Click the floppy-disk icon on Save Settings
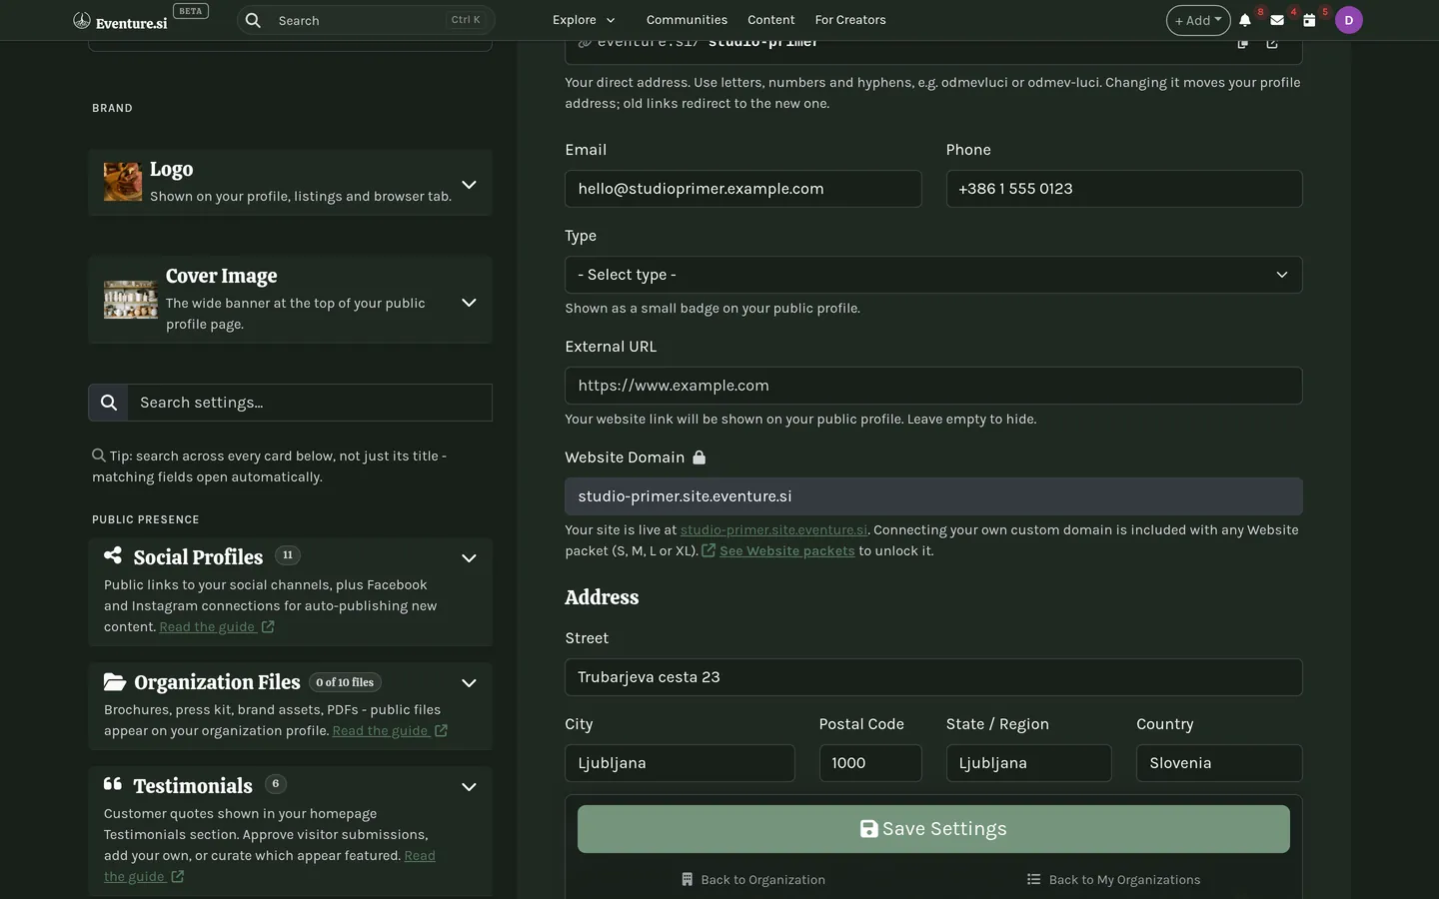 point(869,829)
